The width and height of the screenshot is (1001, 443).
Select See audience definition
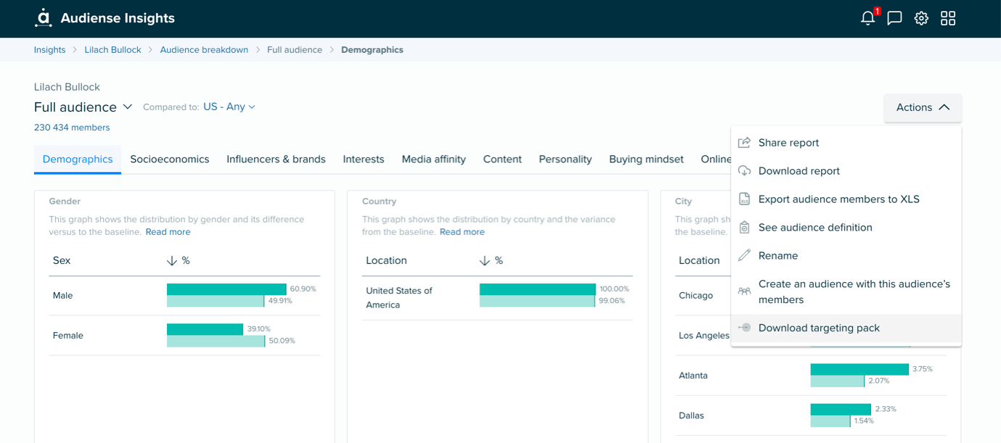coord(846,228)
